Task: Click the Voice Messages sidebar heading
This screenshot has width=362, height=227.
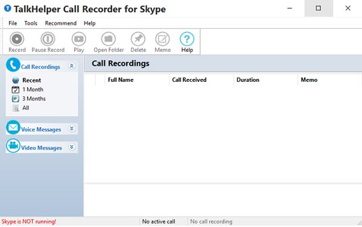Action: (41, 129)
